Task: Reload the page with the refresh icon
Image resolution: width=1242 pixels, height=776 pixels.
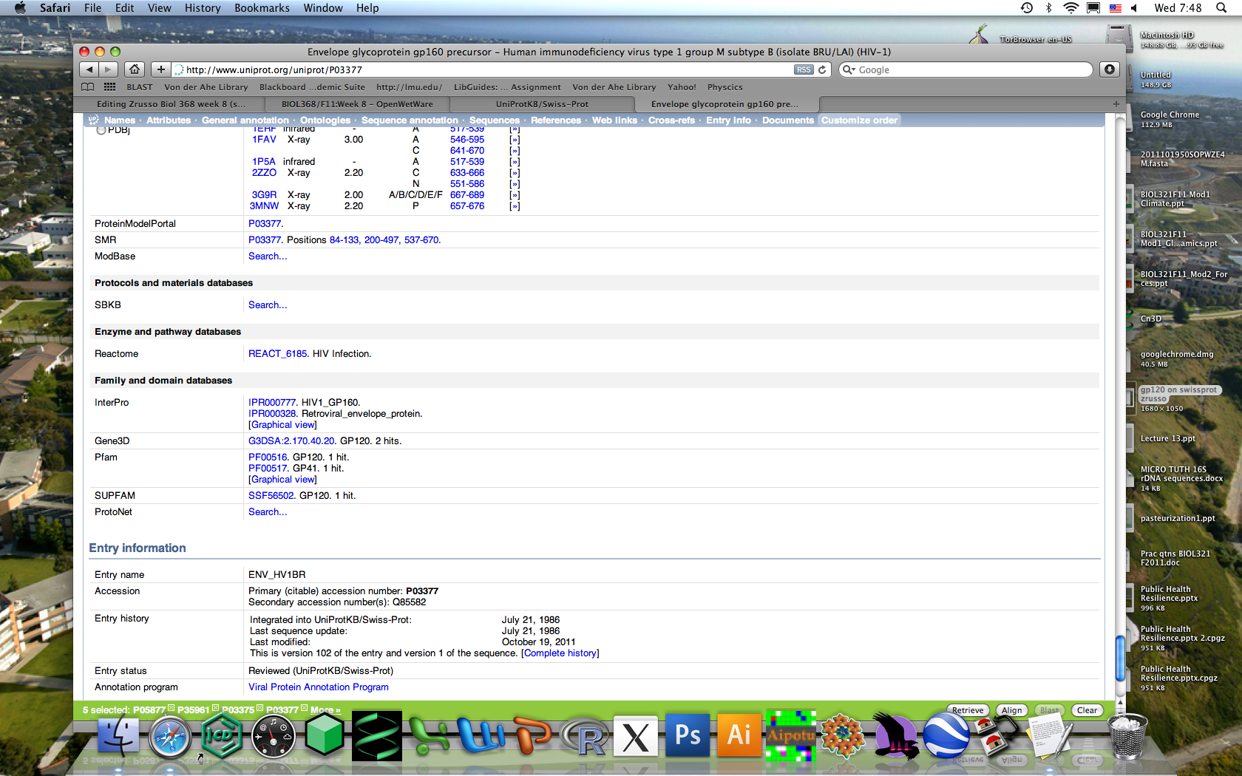Action: [821, 69]
